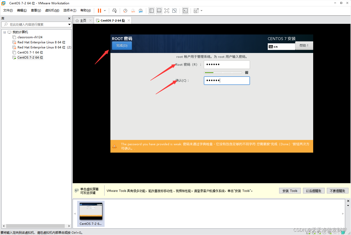351x235 pixels.
Task: Click the 完成(D) done button
Action: pos(122,46)
